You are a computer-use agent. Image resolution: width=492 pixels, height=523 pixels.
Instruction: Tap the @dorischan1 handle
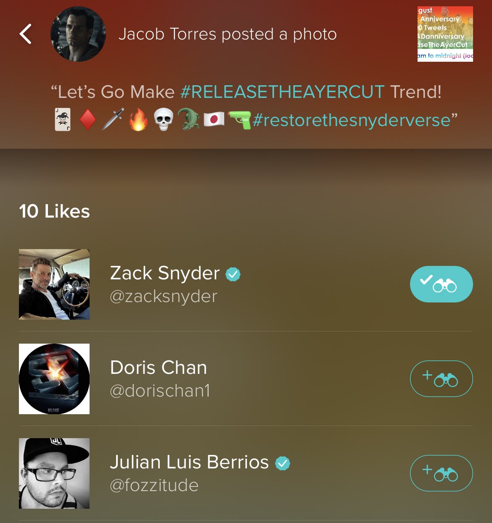tap(160, 391)
